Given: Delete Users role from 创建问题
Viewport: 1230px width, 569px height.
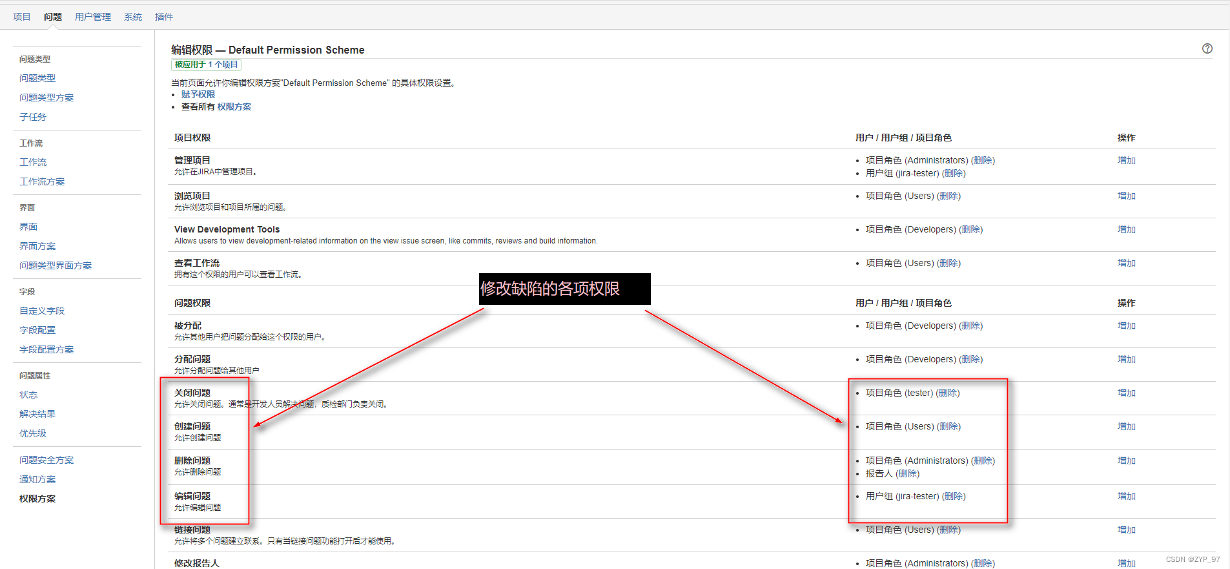Looking at the screenshot, I should coord(948,426).
